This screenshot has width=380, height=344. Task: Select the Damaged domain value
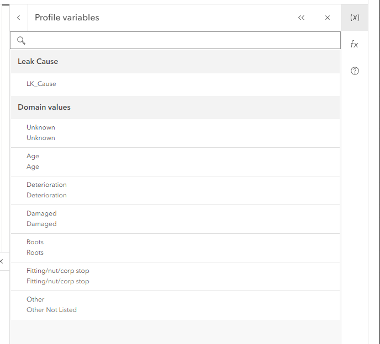click(41, 219)
